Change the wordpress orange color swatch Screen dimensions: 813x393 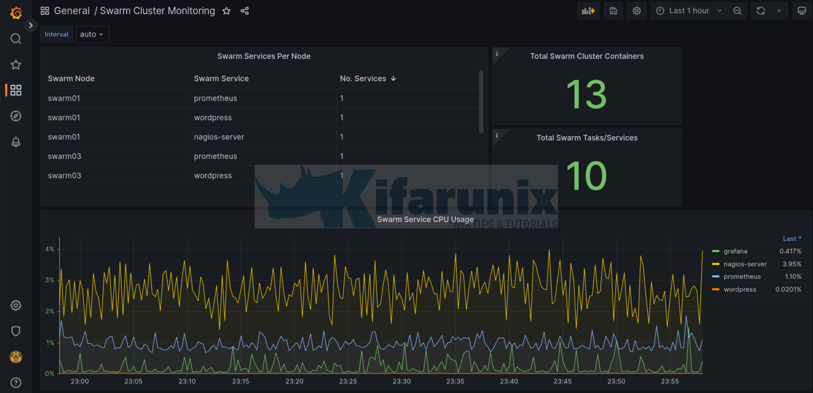point(716,289)
